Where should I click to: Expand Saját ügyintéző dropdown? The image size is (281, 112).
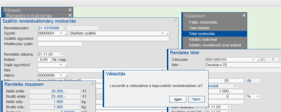coord(61,65)
